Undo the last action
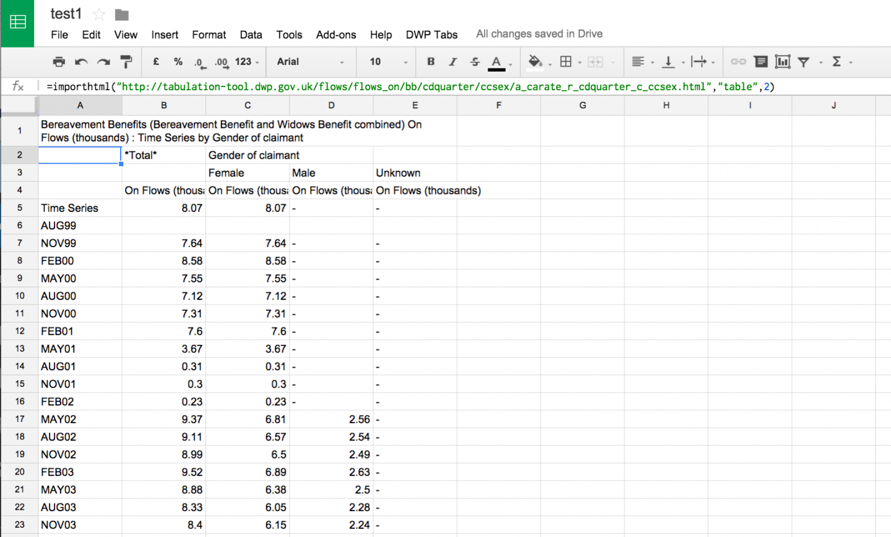 (x=81, y=62)
